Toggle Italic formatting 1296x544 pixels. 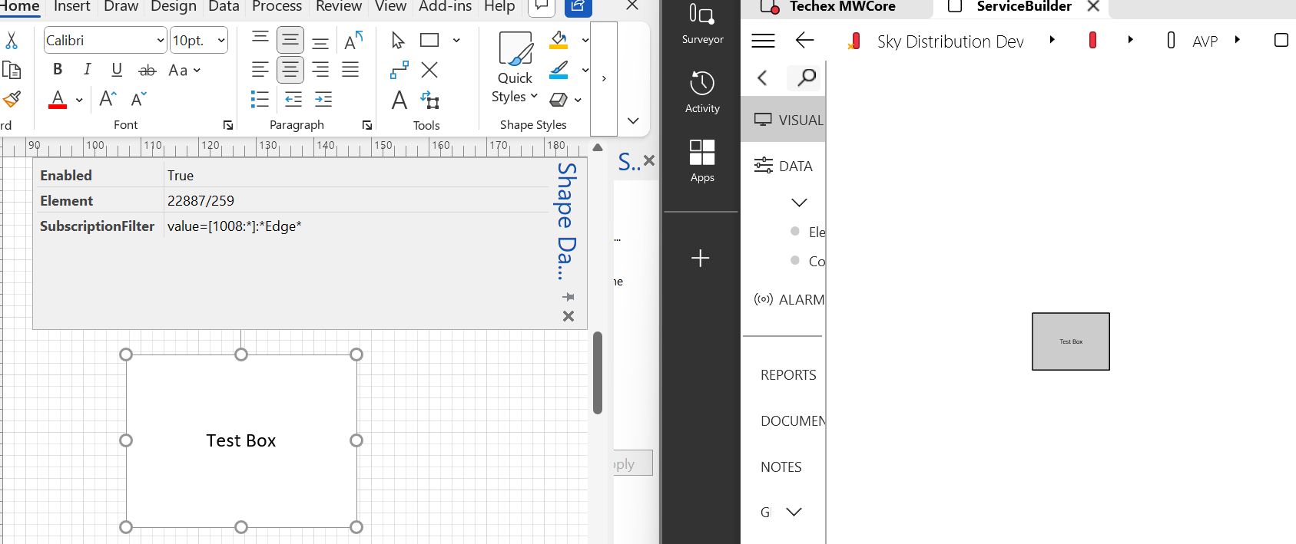87,70
